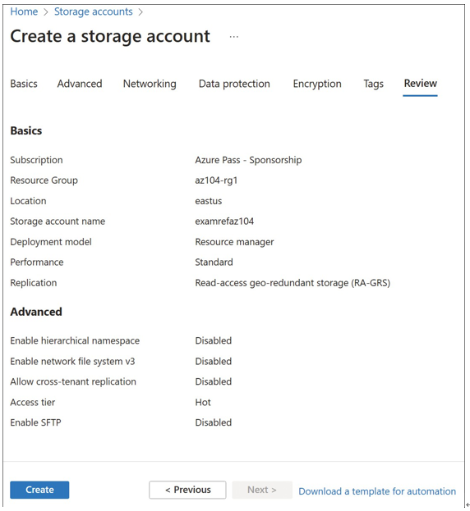The width and height of the screenshot is (470, 511).
Task: Switch to the Advanced tab
Action: (x=80, y=84)
